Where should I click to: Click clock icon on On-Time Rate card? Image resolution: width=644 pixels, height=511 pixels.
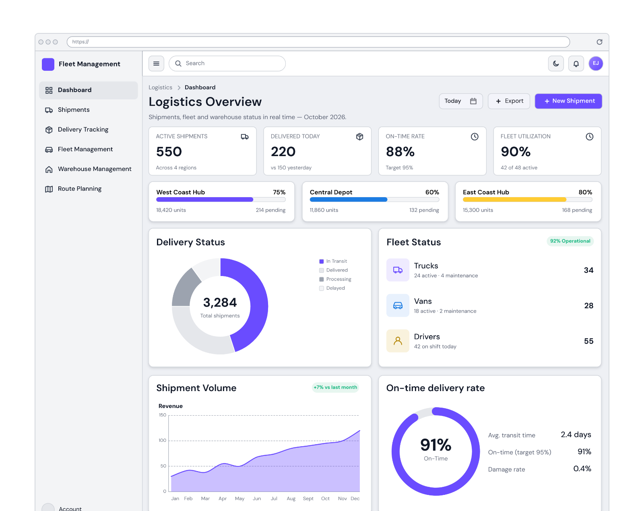(475, 137)
